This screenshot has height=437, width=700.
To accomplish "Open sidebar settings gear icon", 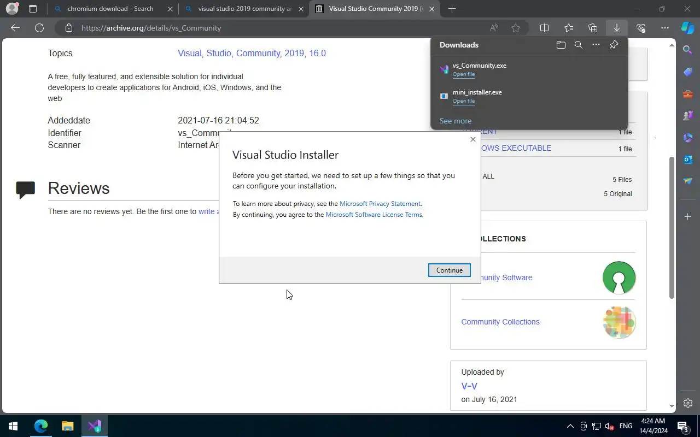I will click(x=688, y=403).
